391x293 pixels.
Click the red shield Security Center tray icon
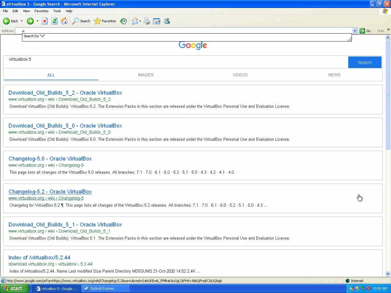368,288
